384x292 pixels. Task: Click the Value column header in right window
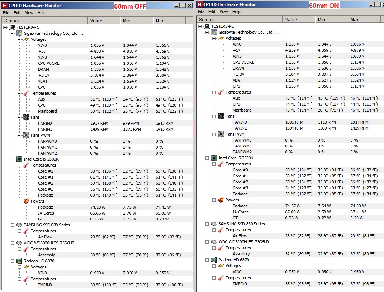[x=299, y=19]
